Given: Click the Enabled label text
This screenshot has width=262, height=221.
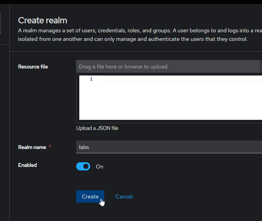Looking at the screenshot, I should coord(28,165).
